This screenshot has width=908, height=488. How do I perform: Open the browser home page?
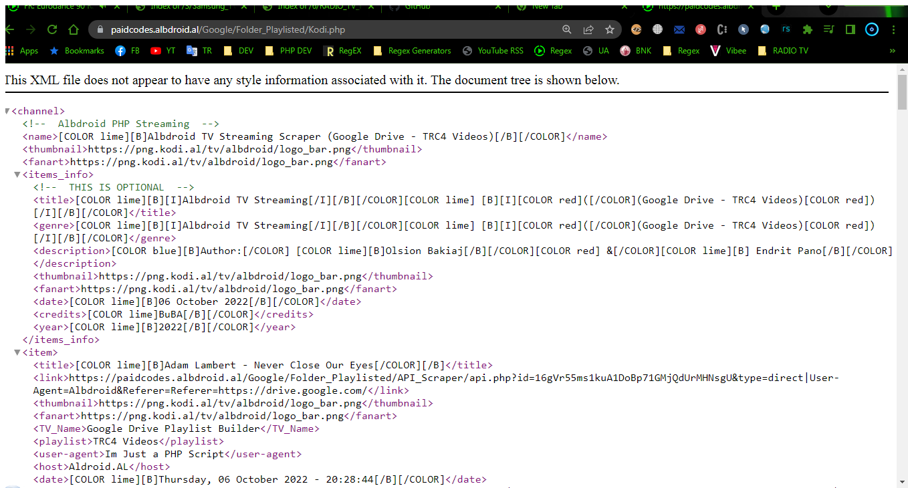coord(72,29)
